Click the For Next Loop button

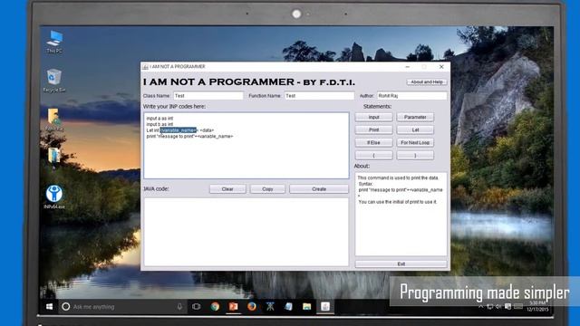point(415,143)
